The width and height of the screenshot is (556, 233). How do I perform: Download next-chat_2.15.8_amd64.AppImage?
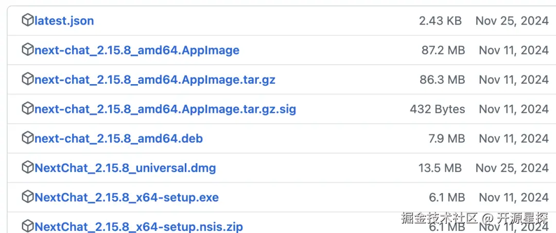(x=137, y=50)
